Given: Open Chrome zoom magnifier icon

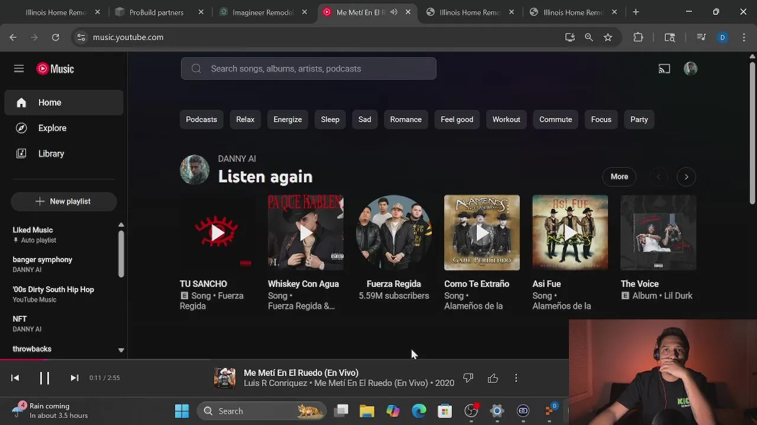Looking at the screenshot, I should pyautogui.click(x=589, y=37).
